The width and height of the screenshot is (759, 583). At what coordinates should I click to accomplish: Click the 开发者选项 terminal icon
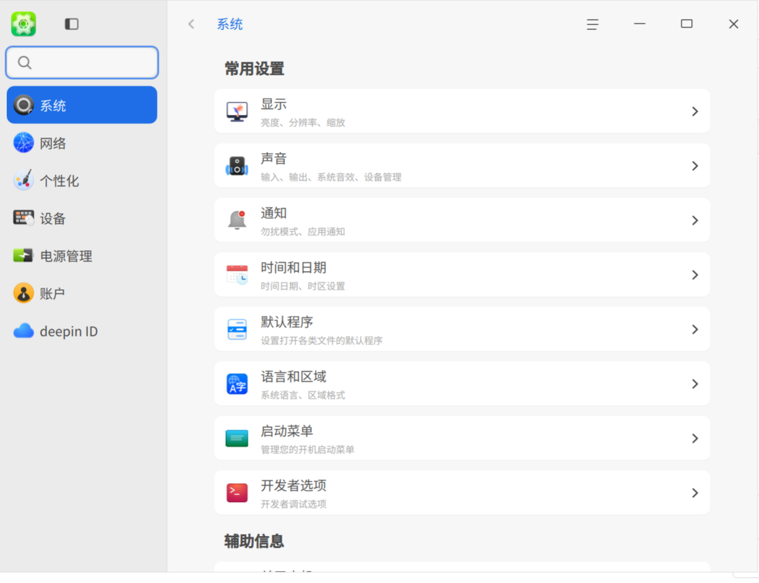(x=237, y=493)
